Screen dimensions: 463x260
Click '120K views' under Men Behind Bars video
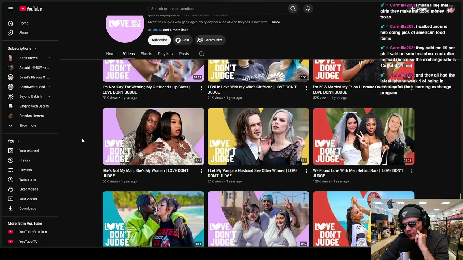322,181
